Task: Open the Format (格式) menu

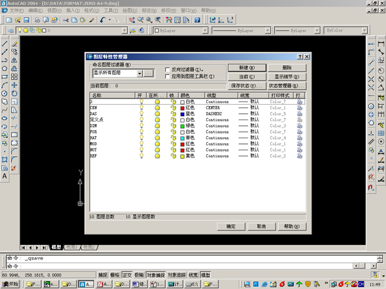Action: [x=91, y=11]
